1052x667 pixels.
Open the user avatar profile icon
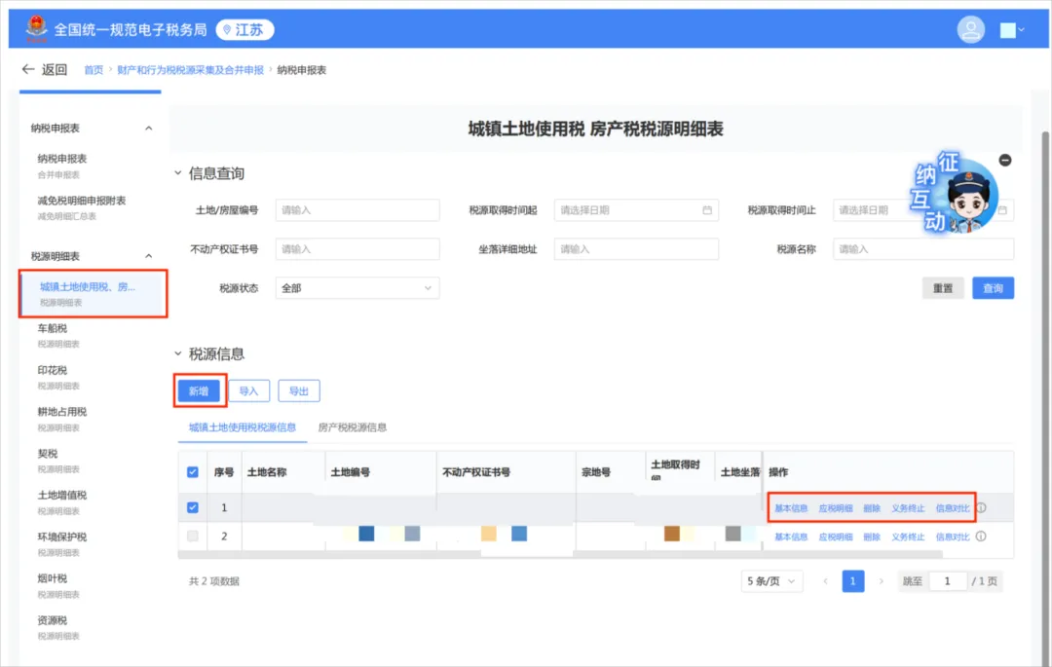(971, 28)
